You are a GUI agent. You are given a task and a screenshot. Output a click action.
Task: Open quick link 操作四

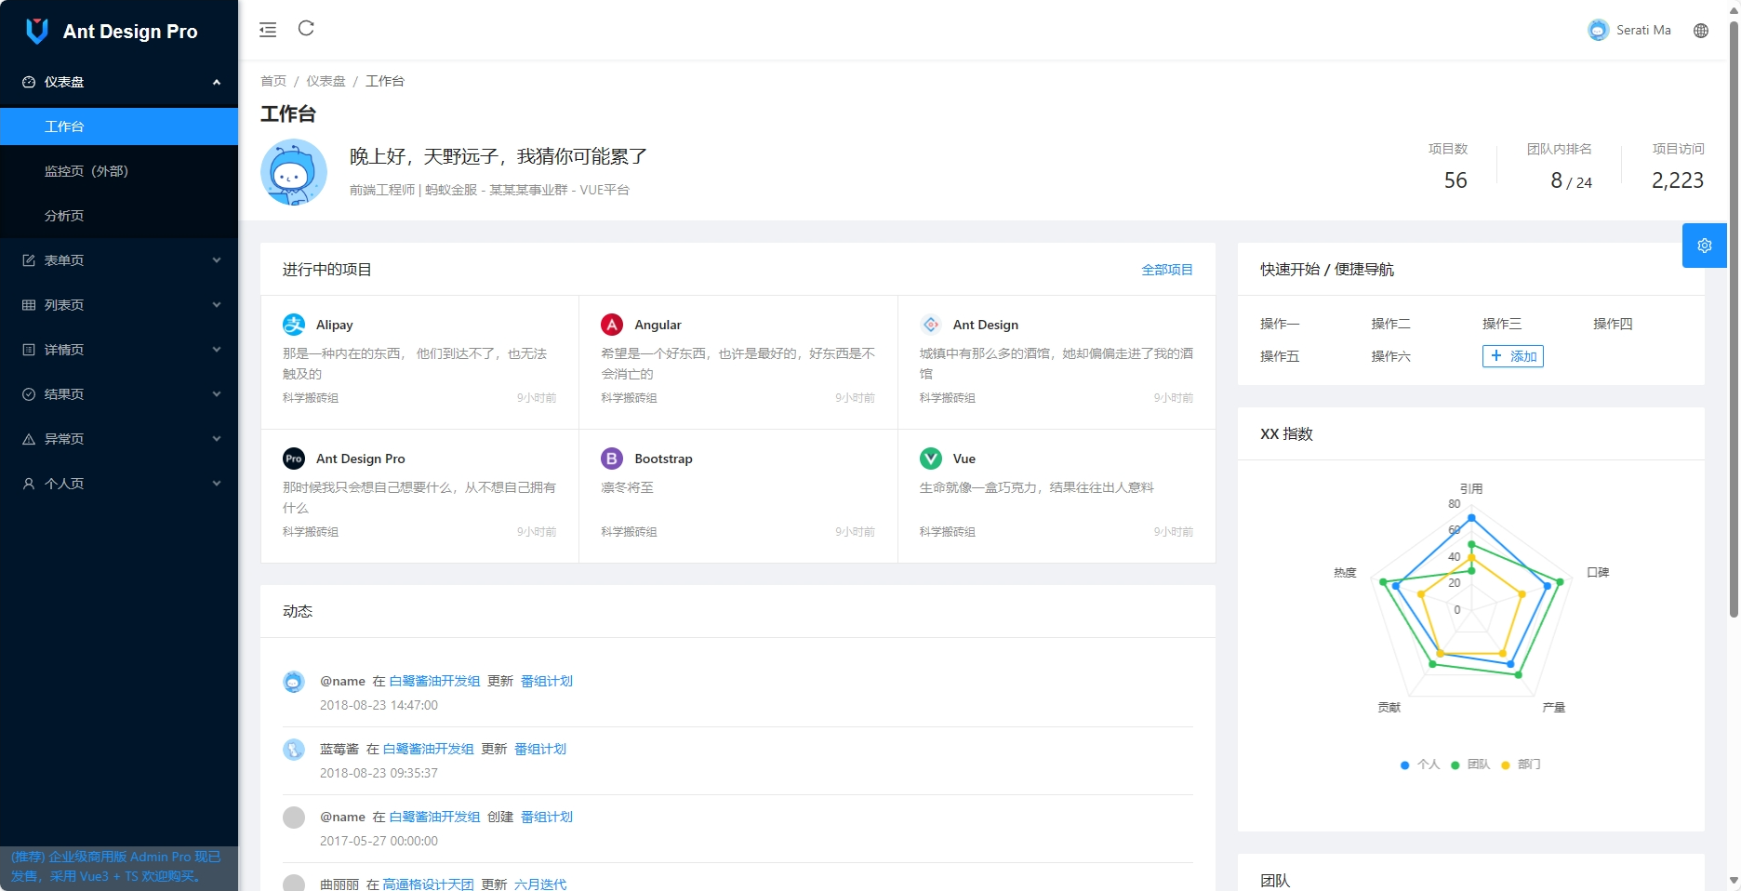pyautogui.click(x=1613, y=324)
